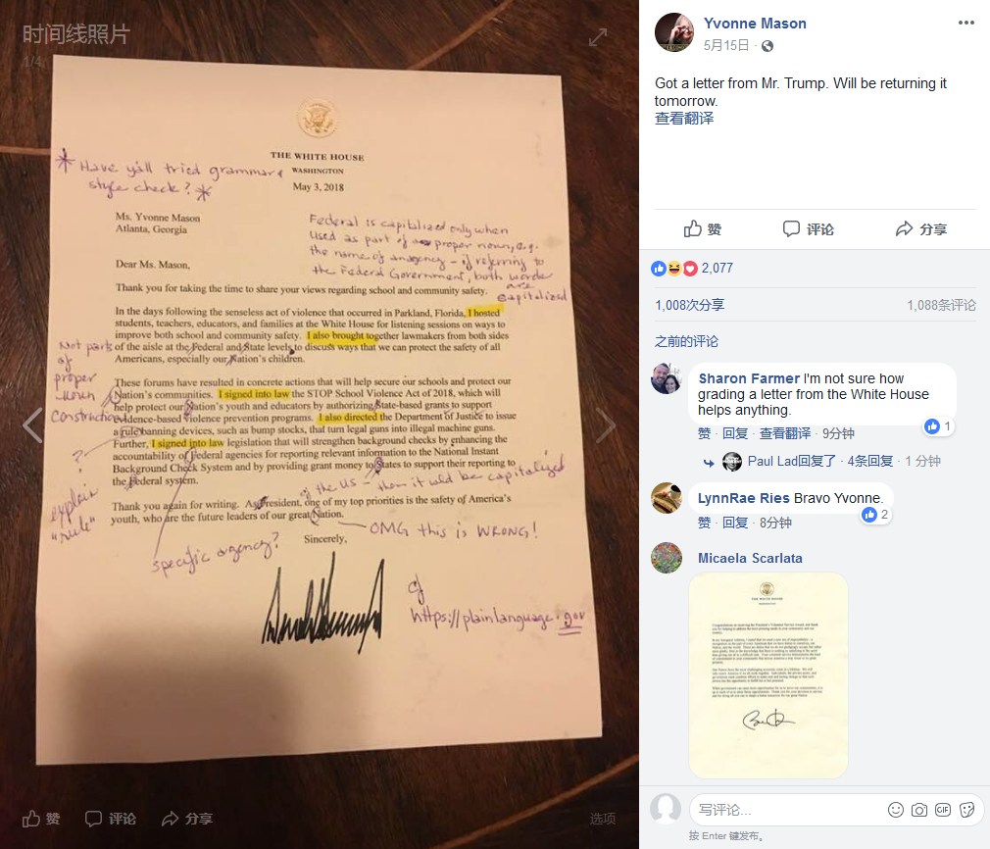This screenshot has height=849, width=990.
Task: Open the share menu in the right panel
Action: coord(920,228)
